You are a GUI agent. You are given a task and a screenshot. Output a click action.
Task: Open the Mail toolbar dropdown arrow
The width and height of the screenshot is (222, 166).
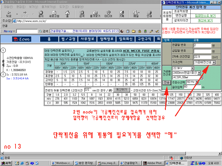(139, 13)
